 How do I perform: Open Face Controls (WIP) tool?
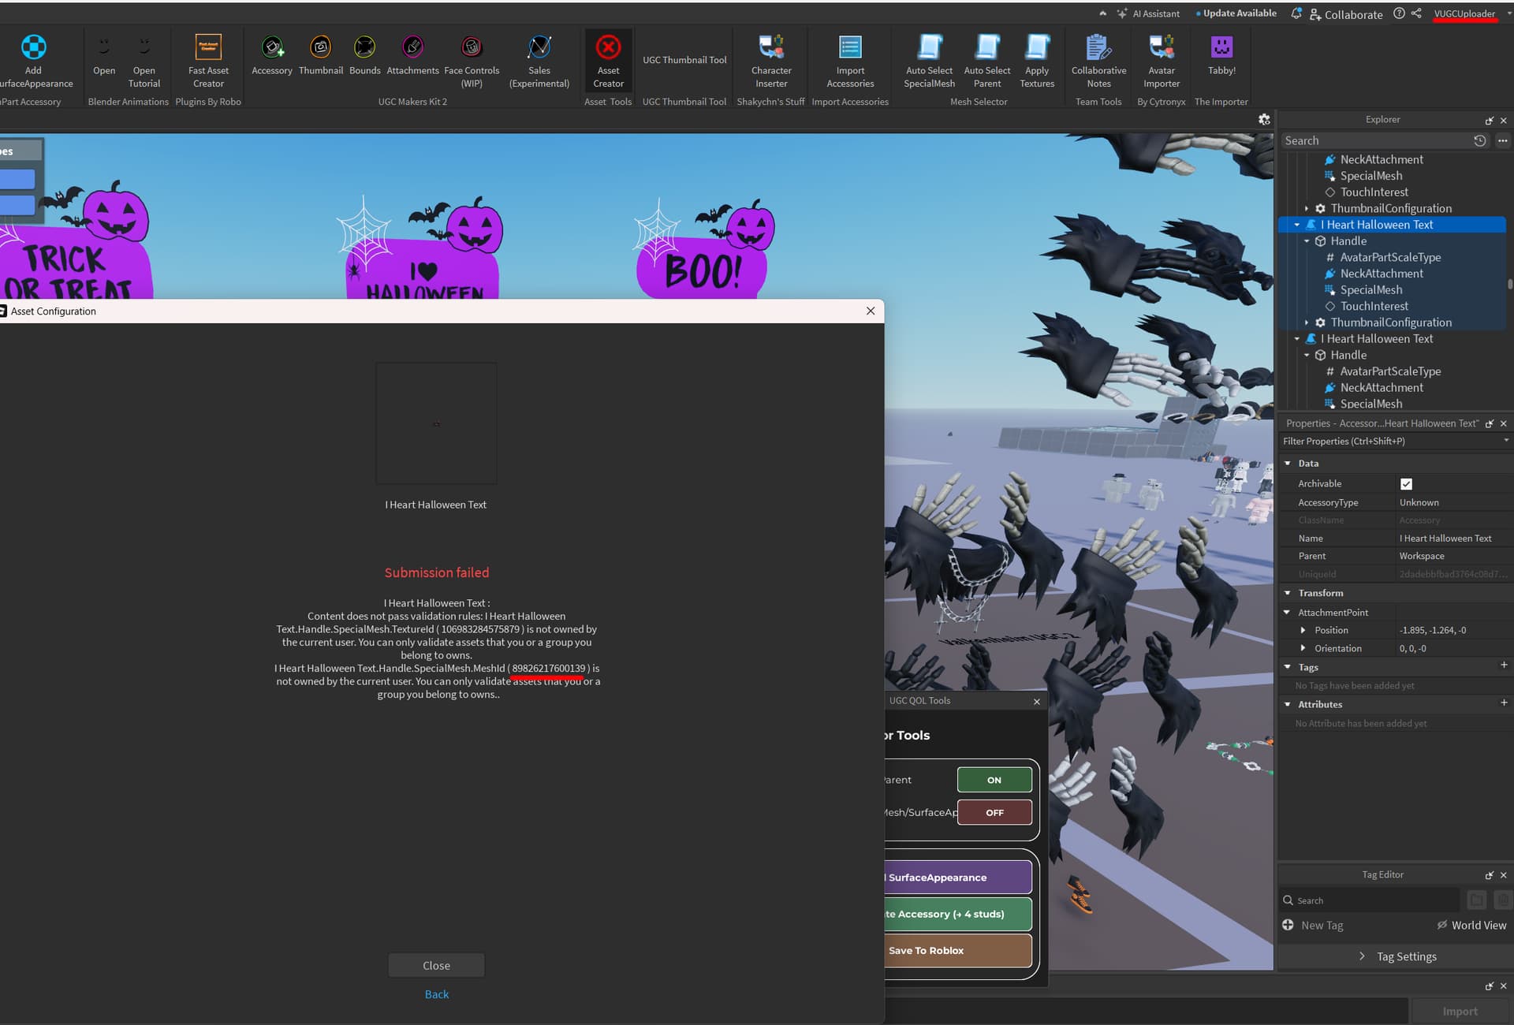click(472, 60)
